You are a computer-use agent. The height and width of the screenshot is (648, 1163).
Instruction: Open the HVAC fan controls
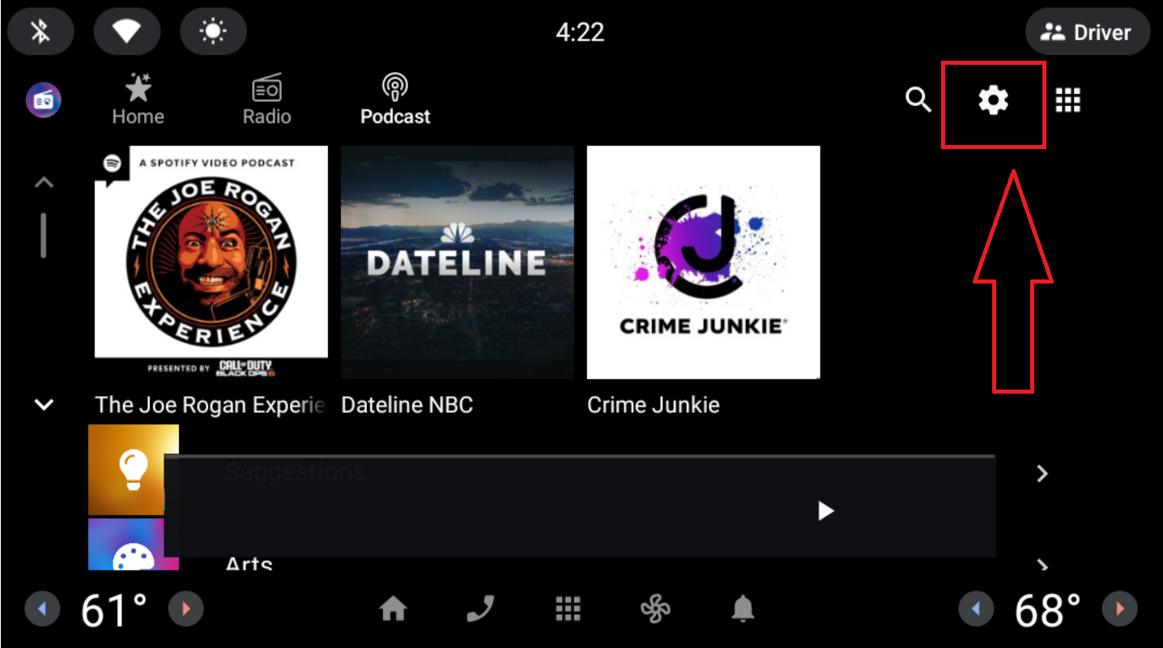[x=655, y=609]
